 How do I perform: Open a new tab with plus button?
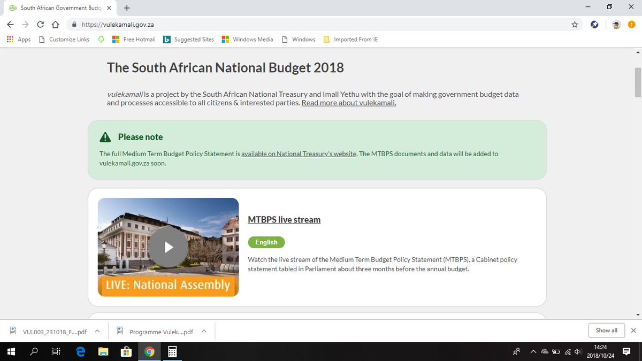point(127,7)
